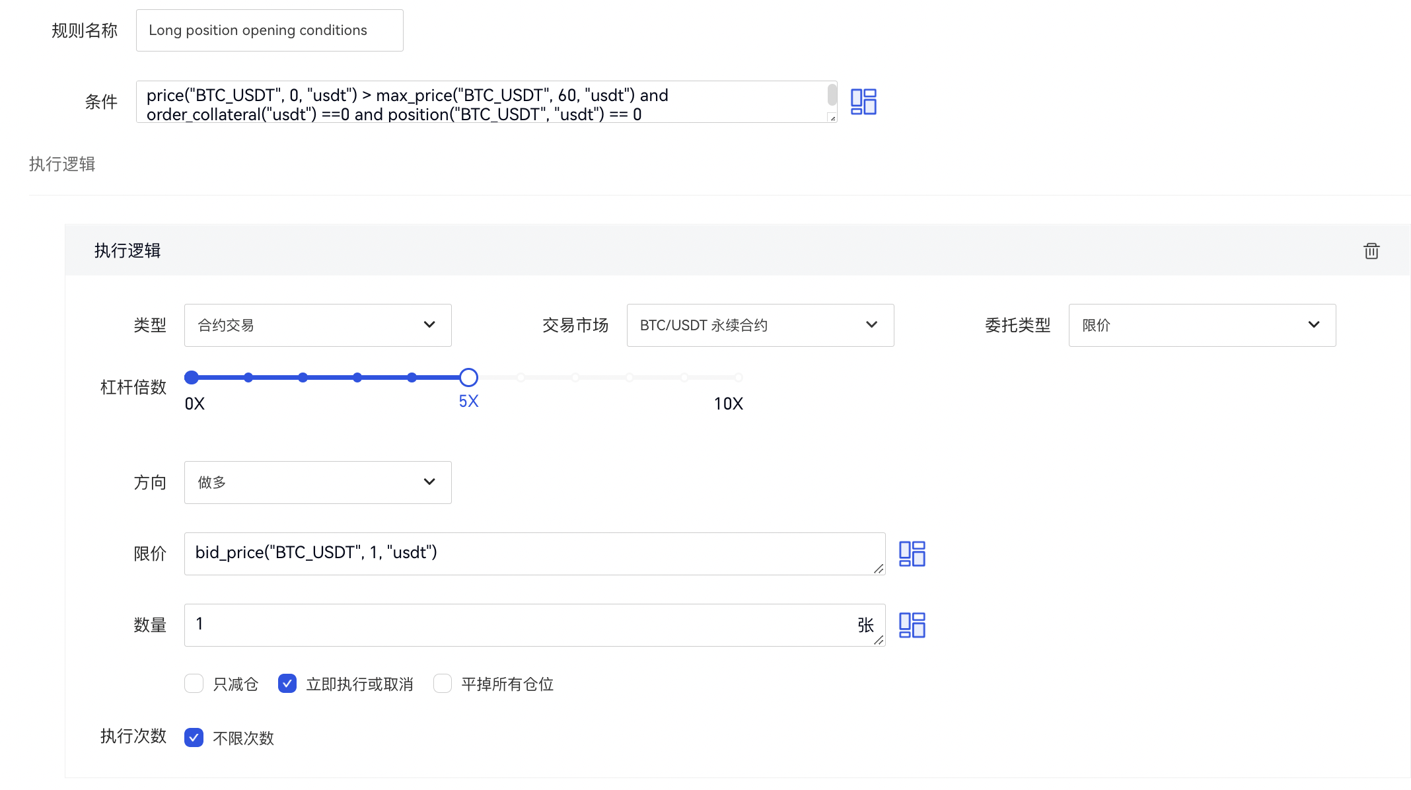The width and height of the screenshot is (1411, 790).
Task: Open formula builder icon beside 数量 field
Action: tap(912, 625)
